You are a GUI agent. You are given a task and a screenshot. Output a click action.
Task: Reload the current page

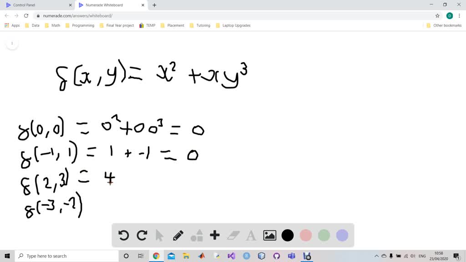pyautogui.click(x=26, y=16)
